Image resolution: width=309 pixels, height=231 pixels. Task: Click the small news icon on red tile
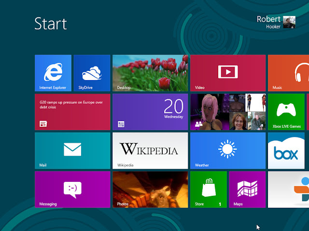43,124
